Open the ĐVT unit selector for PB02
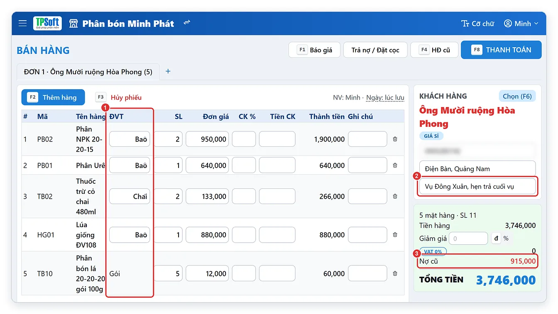The height and width of the screenshot is (314, 558). click(130, 139)
